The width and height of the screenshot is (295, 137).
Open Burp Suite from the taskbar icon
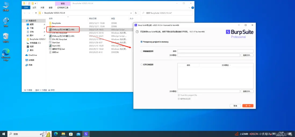tap(86, 134)
